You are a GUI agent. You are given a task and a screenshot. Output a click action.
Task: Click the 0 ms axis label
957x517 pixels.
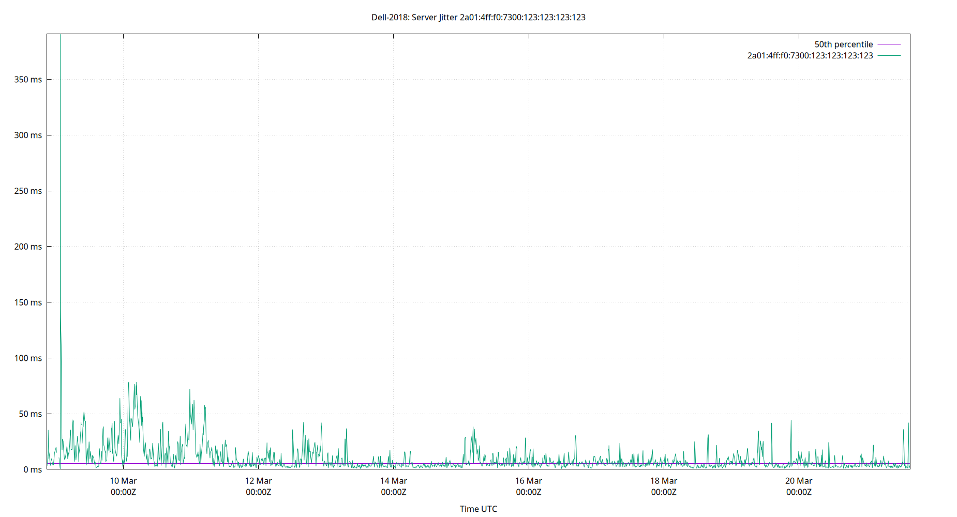(32, 469)
